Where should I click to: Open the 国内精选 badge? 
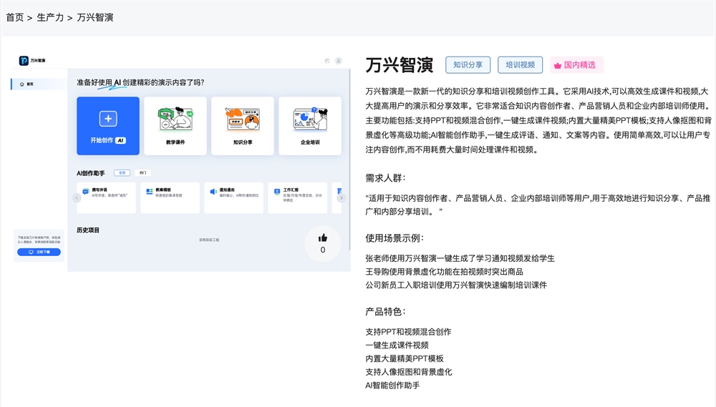576,65
